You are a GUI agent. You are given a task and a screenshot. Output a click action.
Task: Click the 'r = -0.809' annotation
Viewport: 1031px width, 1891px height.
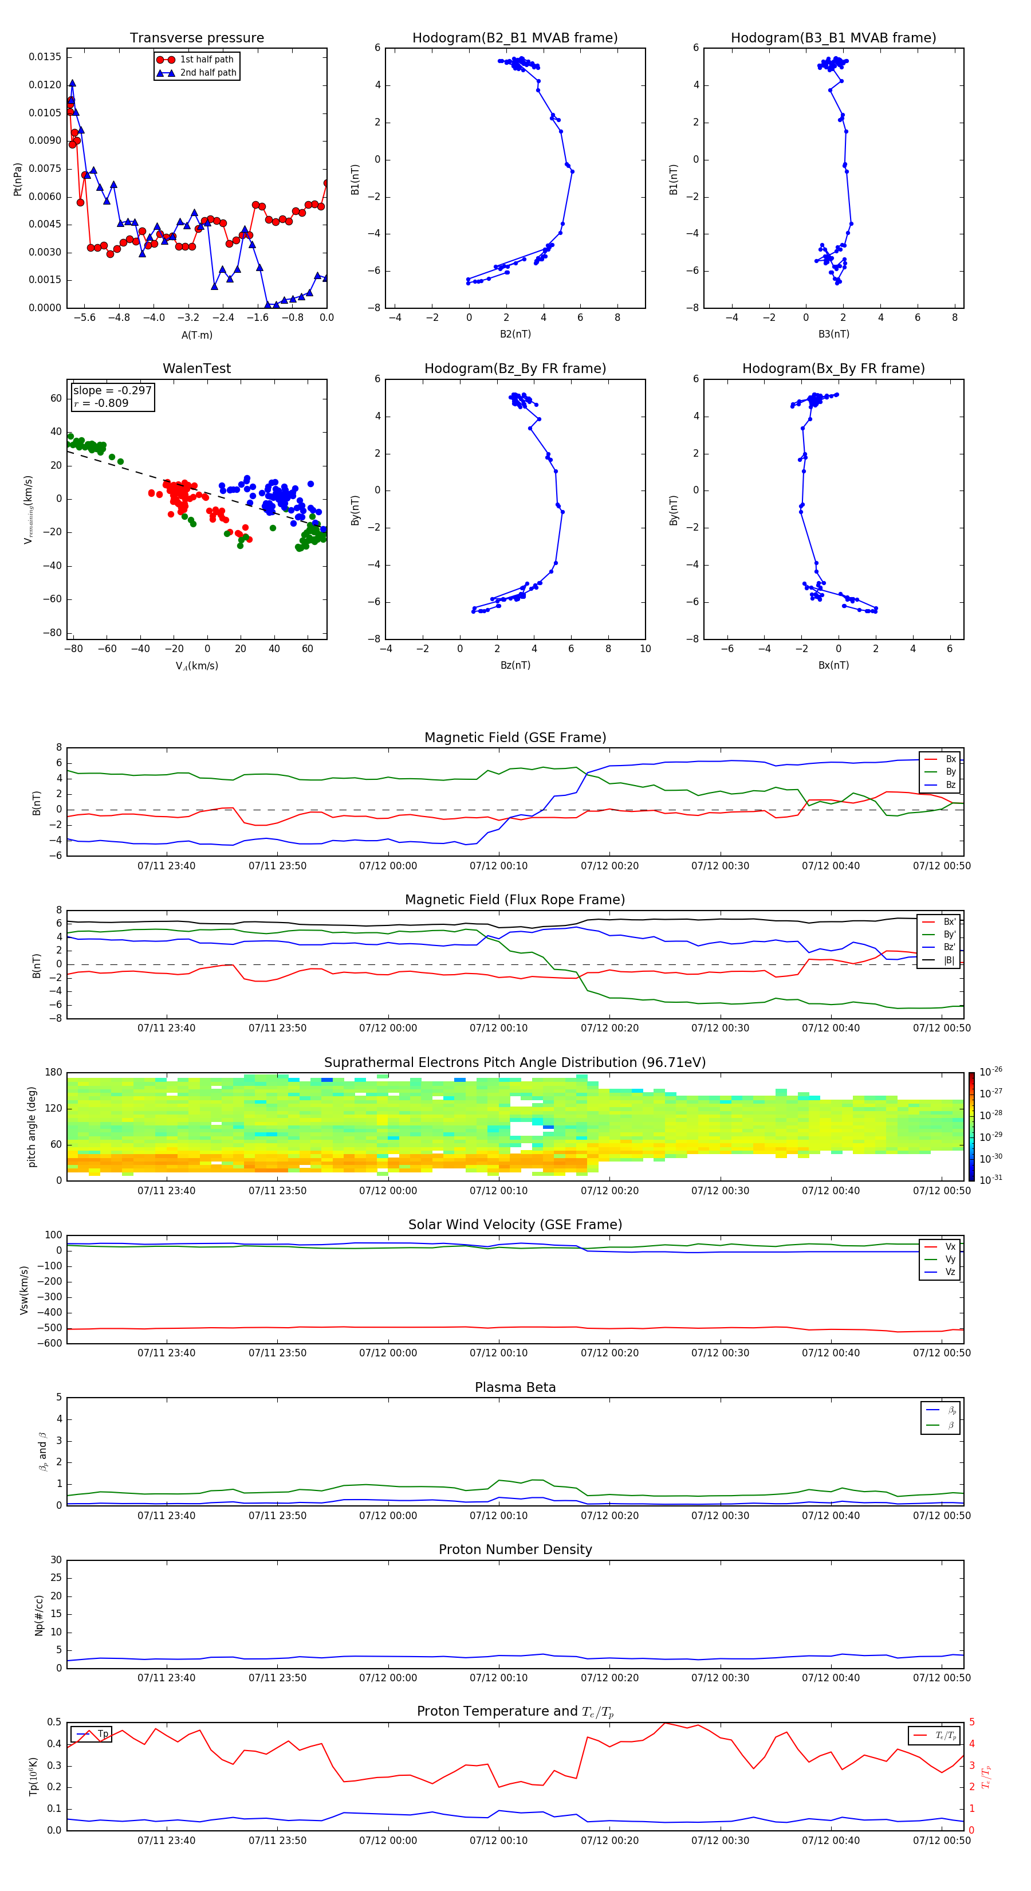pos(101,403)
